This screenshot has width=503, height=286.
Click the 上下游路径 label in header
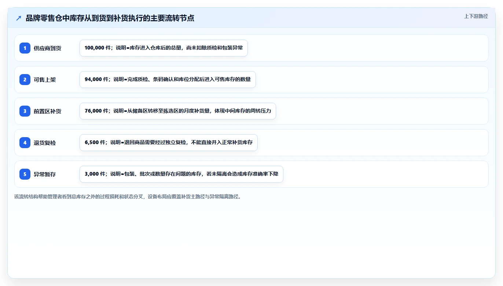point(476,16)
